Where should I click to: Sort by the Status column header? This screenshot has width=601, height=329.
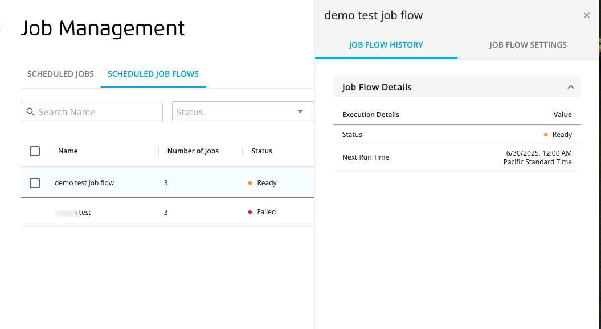point(262,151)
